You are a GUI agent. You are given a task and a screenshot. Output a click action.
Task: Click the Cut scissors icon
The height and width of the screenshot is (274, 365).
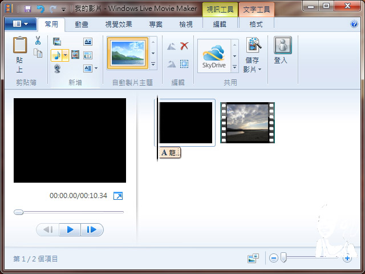pos(38,41)
